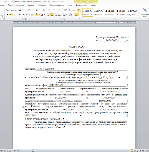Align text to the right
Screen dimensions: 149x152
(56, 15)
